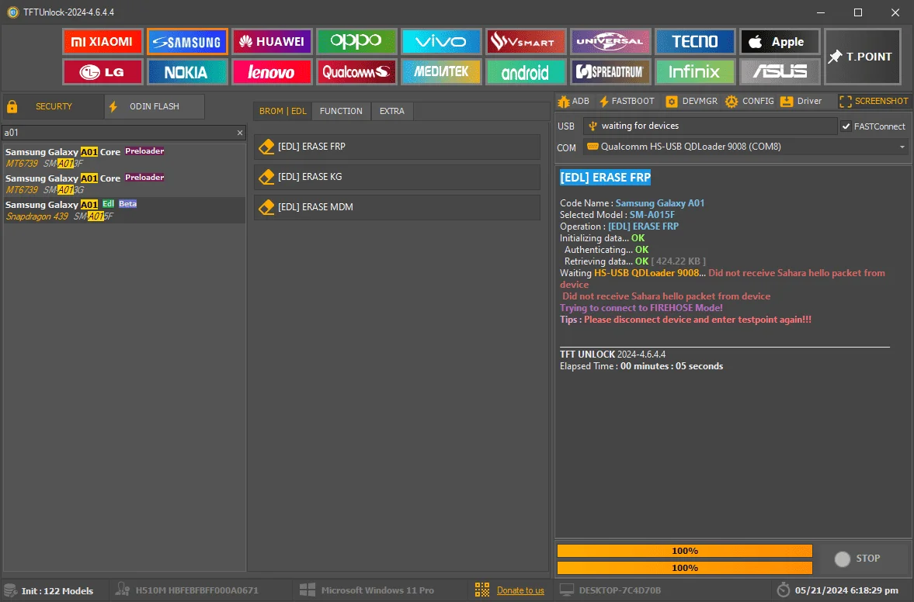Image resolution: width=914 pixels, height=602 pixels.
Task: Open DEVMGR device manager
Action: (x=692, y=102)
